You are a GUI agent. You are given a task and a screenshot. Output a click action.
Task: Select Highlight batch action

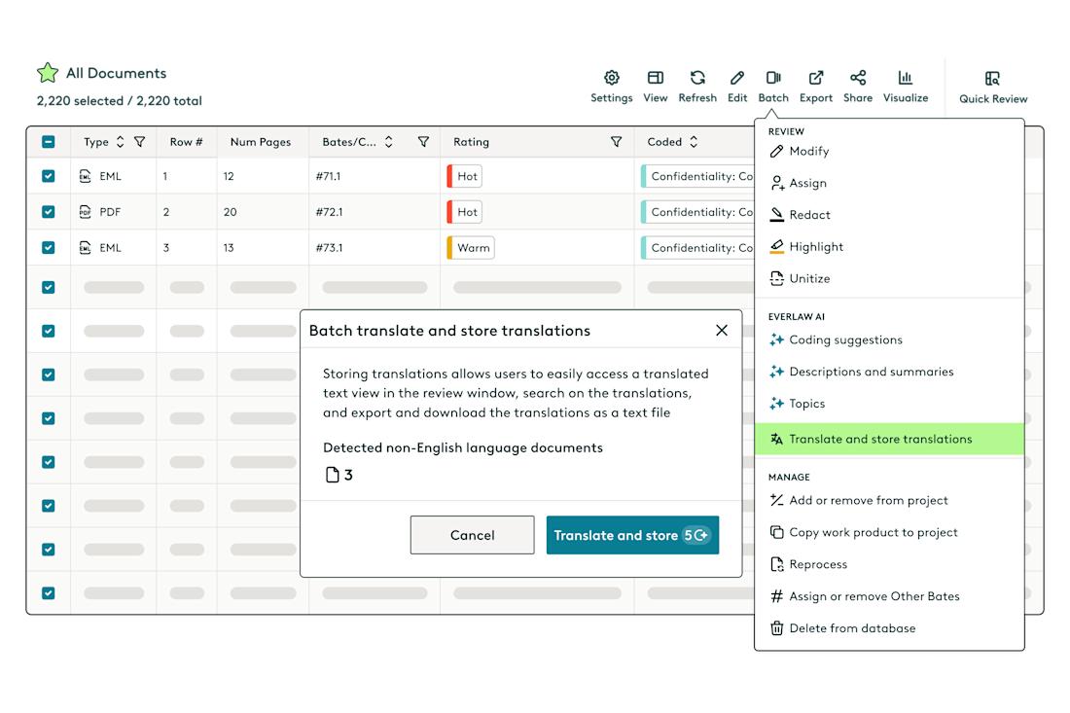(x=890, y=246)
